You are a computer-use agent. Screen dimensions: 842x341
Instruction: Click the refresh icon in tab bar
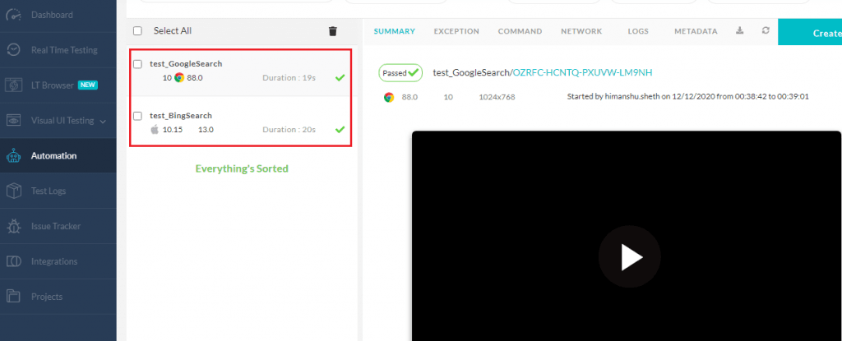click(766, 31)
